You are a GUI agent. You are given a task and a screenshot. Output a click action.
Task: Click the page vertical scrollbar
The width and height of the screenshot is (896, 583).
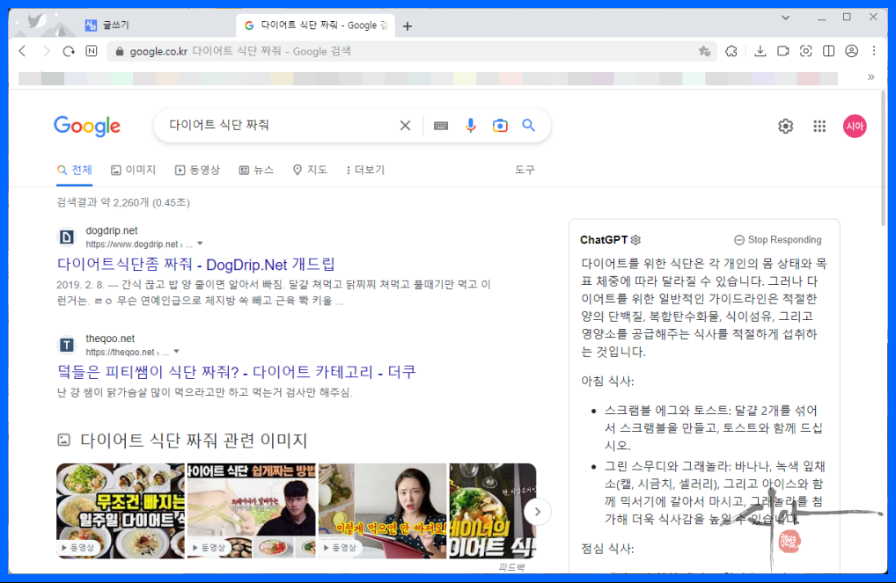click(884, 160)
